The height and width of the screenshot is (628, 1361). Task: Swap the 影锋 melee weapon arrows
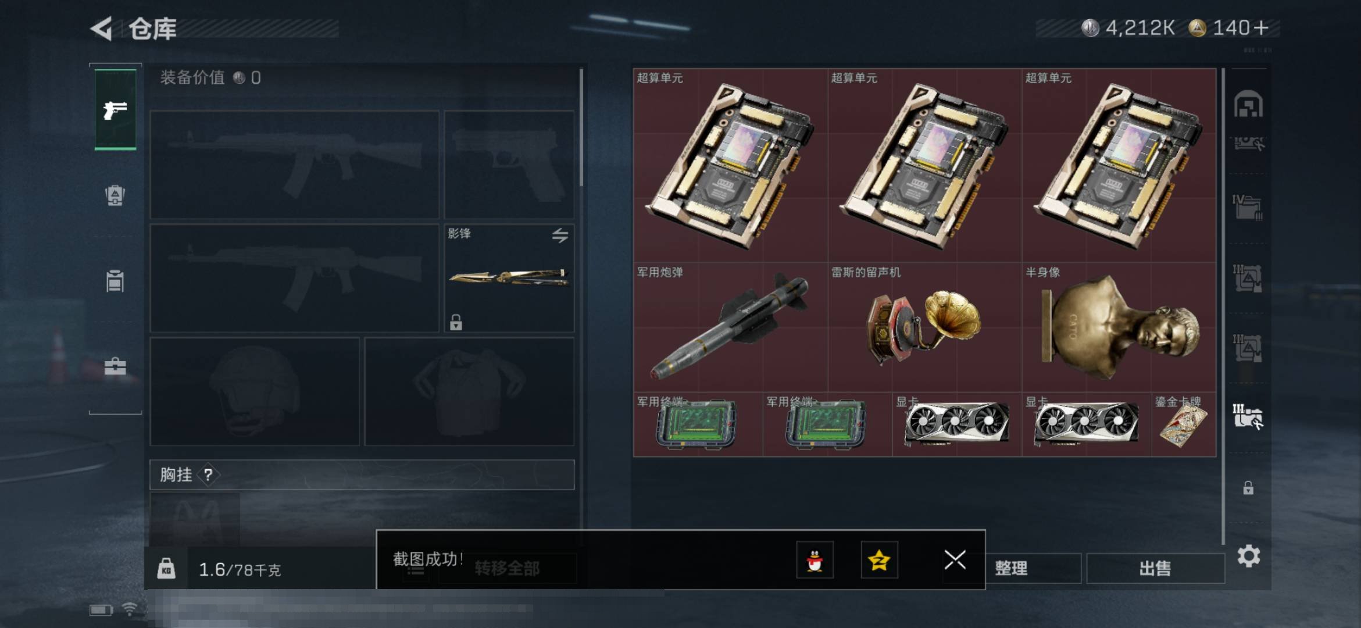[560, 235]
